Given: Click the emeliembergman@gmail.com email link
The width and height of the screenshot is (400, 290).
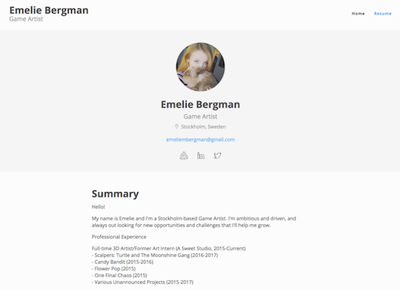Looking at the screenshot, I should click(x=200, y=139).
